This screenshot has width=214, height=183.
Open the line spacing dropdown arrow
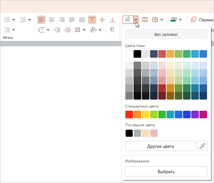pos(48,30)
